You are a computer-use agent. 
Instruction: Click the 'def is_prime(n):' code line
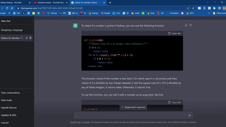[94, 40]
